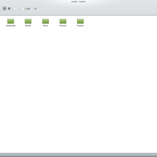
Task: Select the Movies folder
Action: point(28,22)
